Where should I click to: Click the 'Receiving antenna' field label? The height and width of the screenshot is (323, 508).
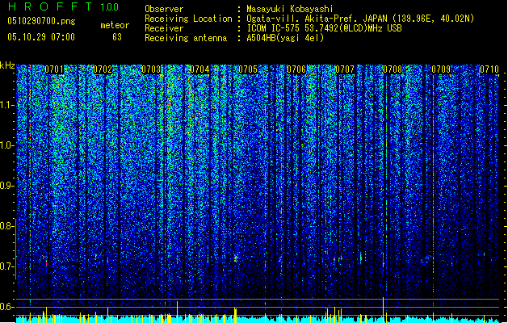[186, 38]
